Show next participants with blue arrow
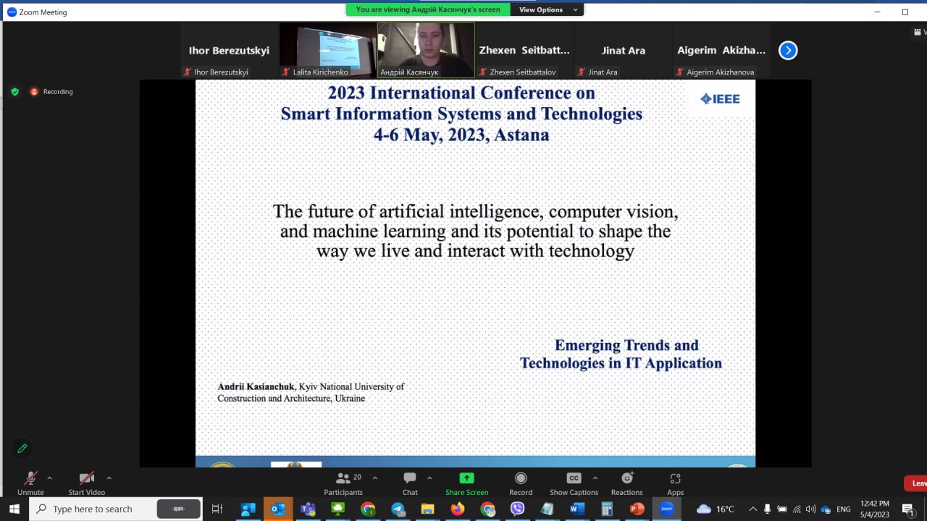Image resolution: width=927 pixels, height=521 pixels. pos(787,50)
